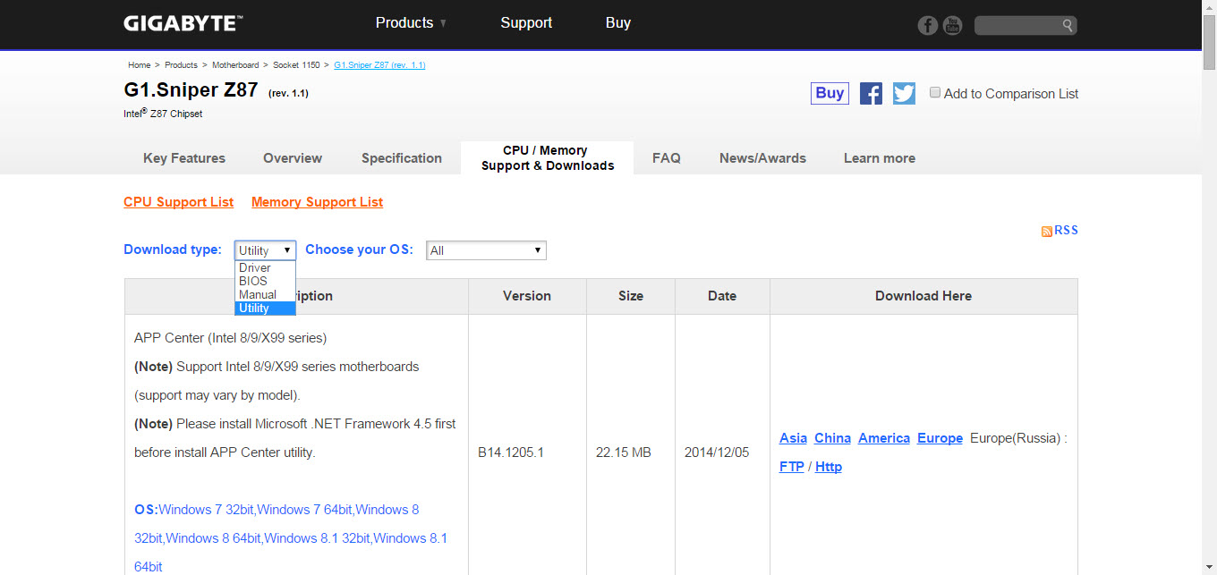This screenshot has width=1217, height=575.
Task: Expand the Products menu in header
Action: click(412, 23)
